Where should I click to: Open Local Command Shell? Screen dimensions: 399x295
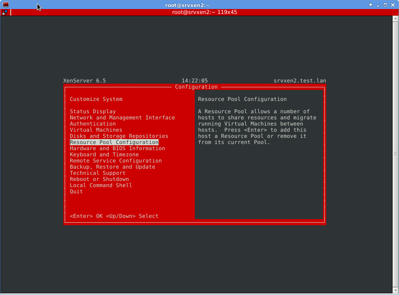tap(101, 185)
